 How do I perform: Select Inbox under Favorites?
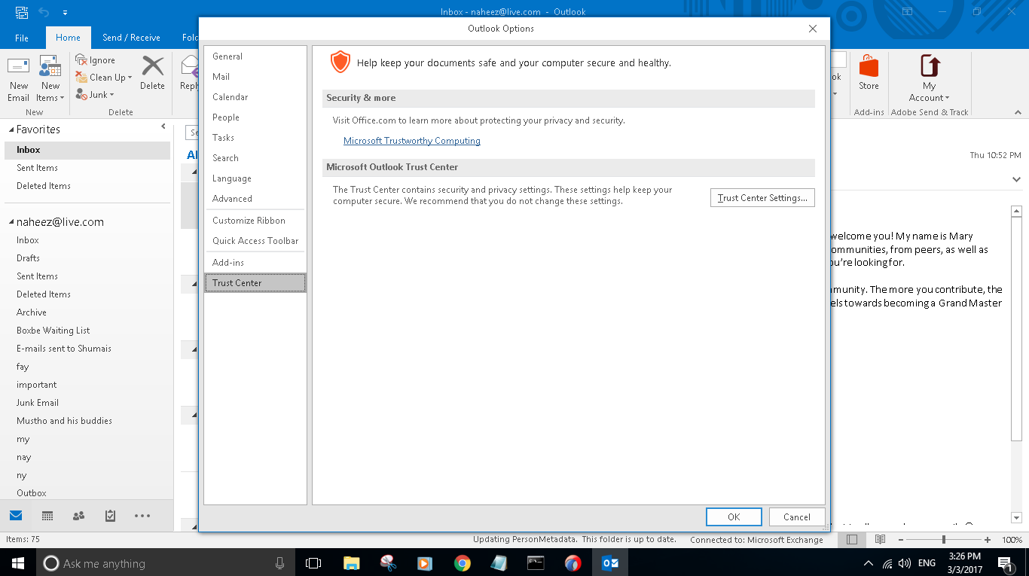87,150
